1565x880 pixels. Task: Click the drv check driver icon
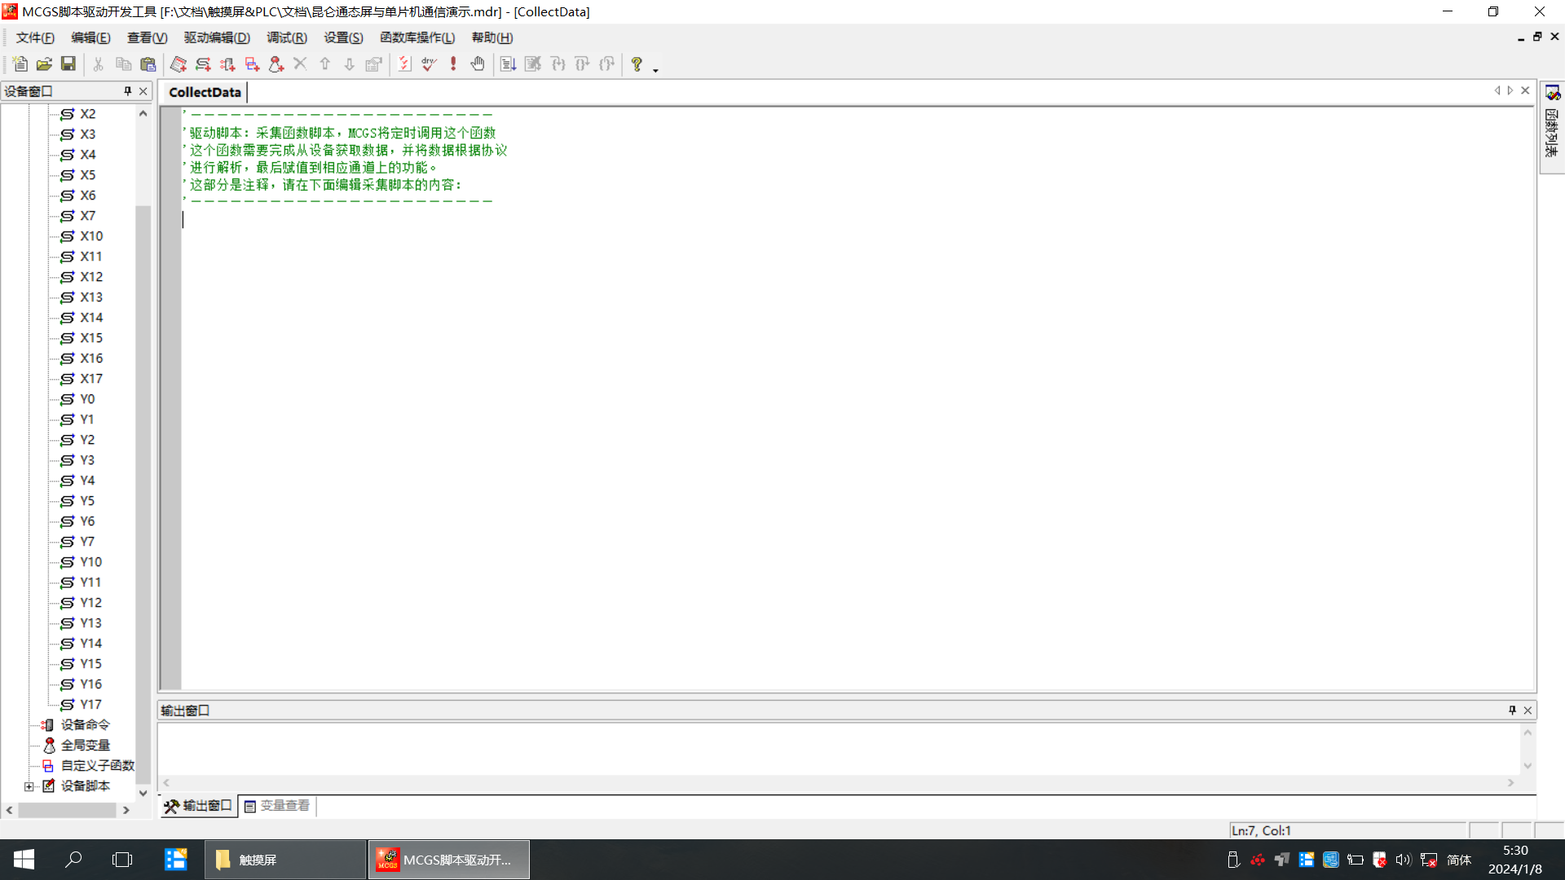coord(429,64)
